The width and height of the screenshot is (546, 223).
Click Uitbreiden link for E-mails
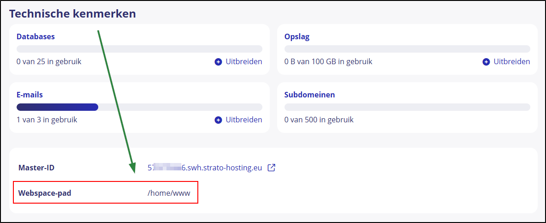(243, 120)
